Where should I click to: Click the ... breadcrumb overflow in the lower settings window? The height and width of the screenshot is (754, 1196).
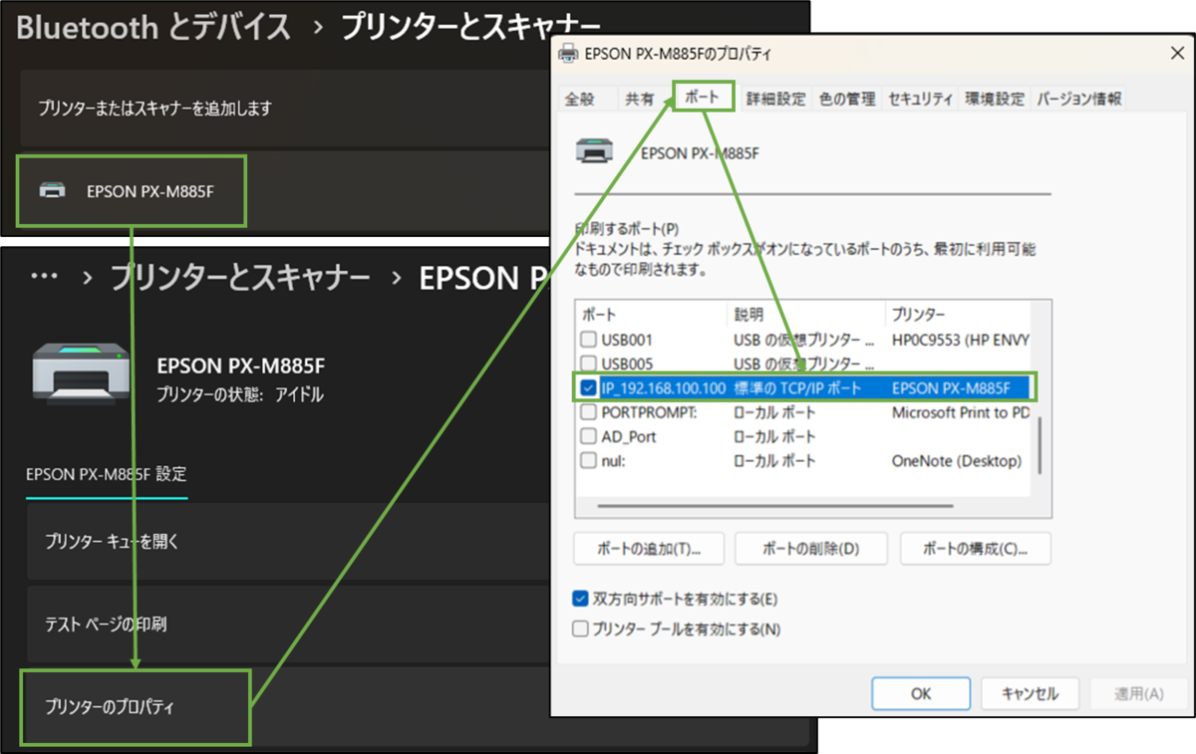[45, 277]
